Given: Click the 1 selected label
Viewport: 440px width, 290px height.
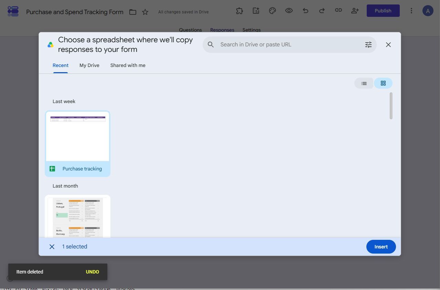Looking at the screenshot, I should point(75,247).
